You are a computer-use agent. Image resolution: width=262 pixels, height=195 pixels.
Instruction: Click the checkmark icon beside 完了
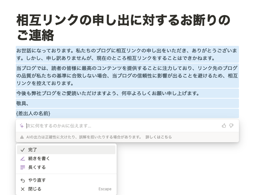tap(23, 150)
